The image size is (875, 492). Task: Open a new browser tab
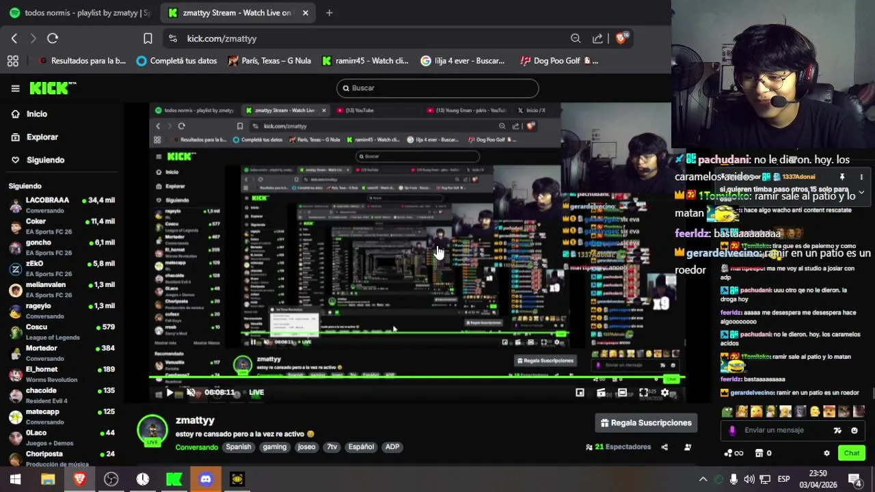pyautogui.click(x=329, y=12)
